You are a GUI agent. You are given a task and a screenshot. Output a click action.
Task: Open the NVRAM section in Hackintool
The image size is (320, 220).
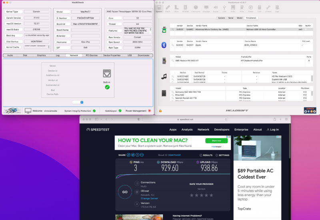[185, 8]
